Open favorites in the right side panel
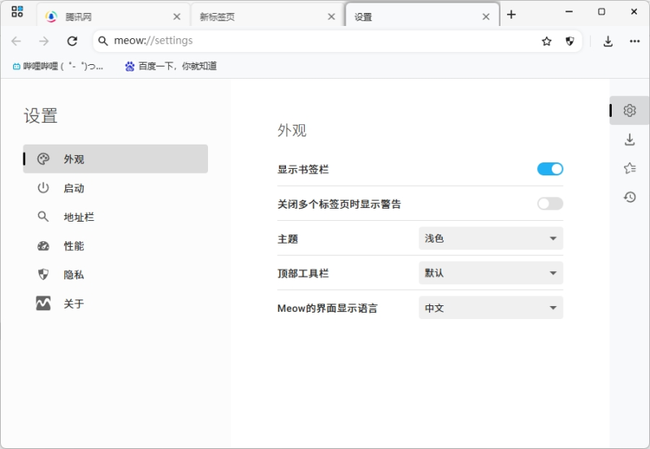The image size is (650, 449). pos(629,168)
